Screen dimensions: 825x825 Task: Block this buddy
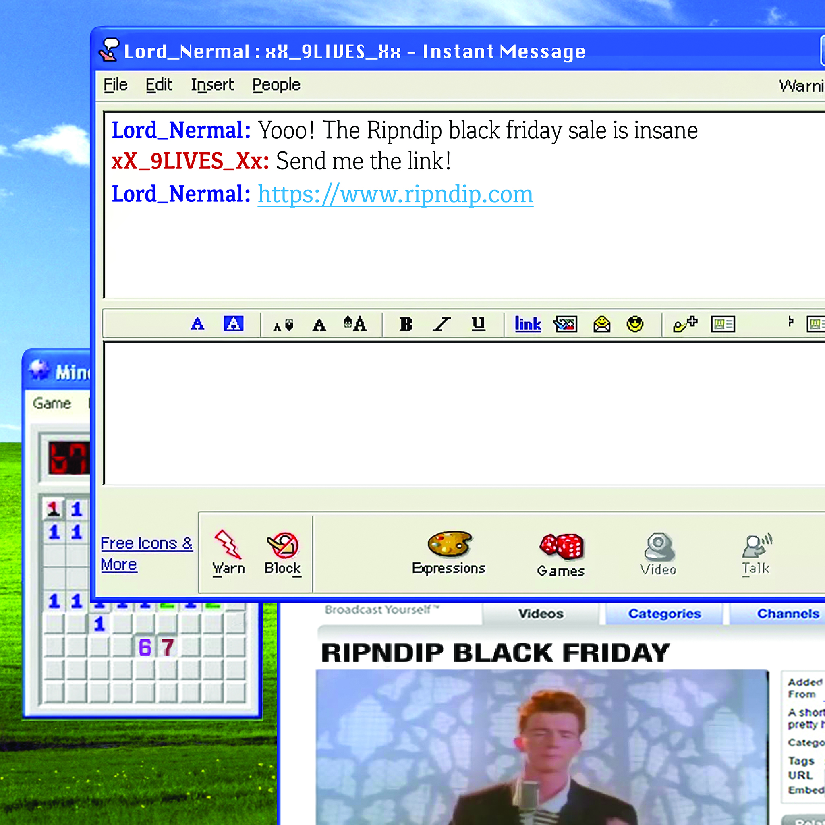coord(283,554)
